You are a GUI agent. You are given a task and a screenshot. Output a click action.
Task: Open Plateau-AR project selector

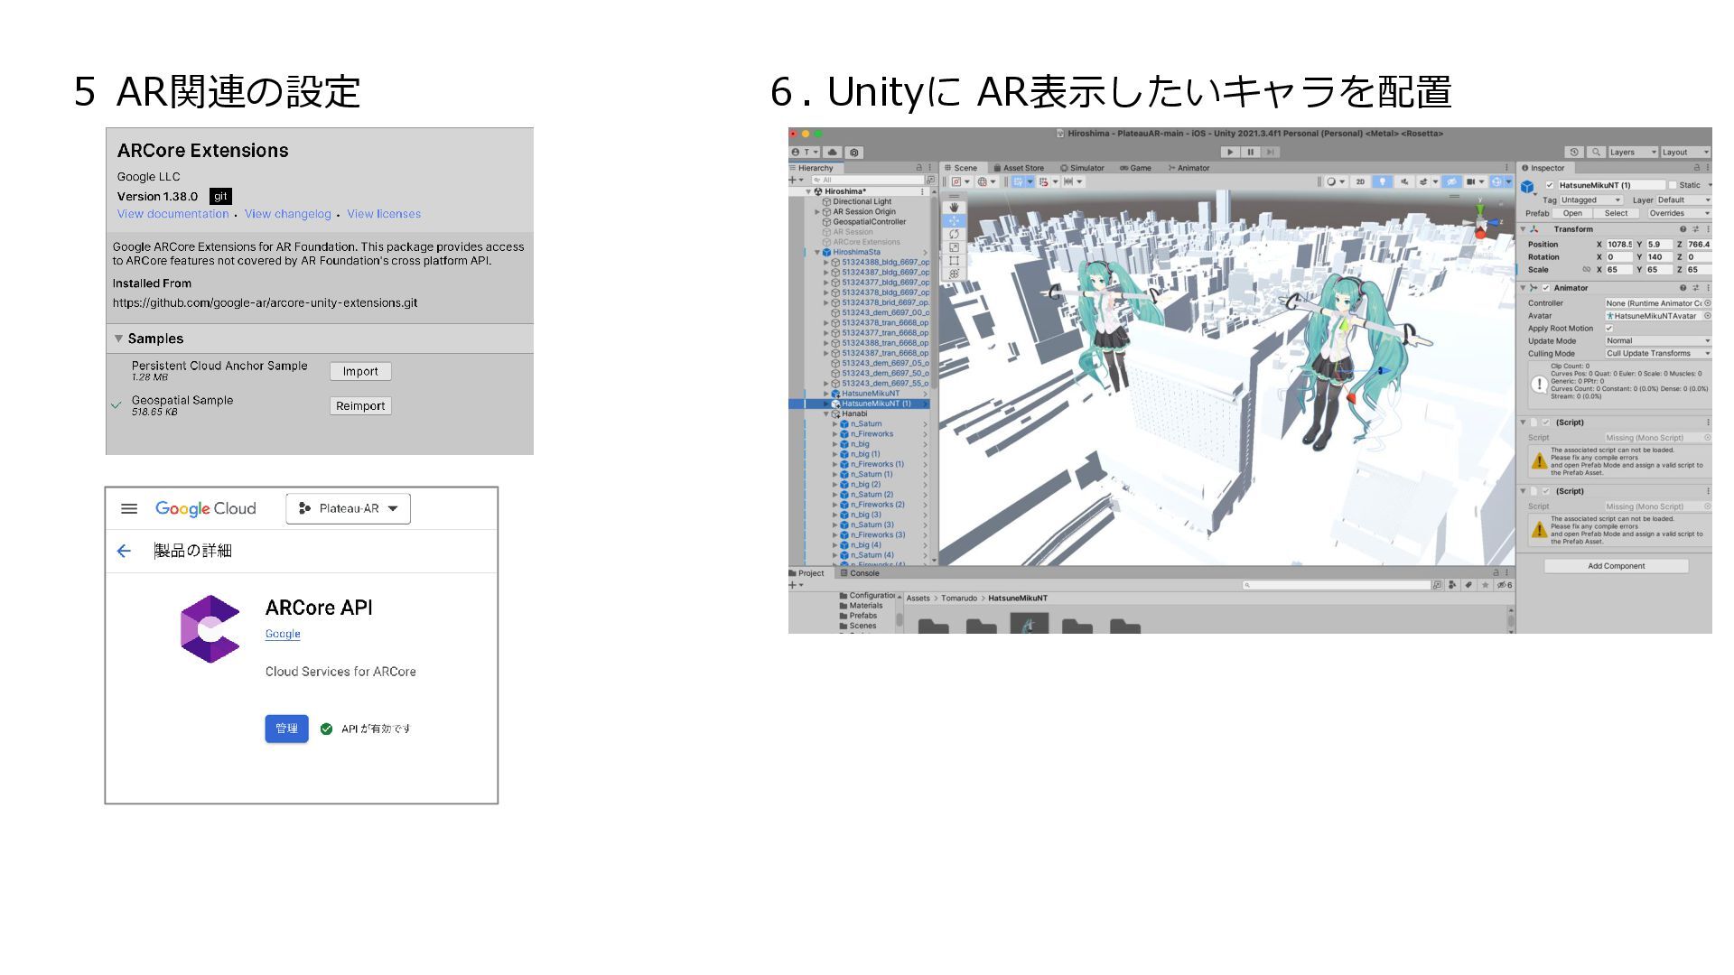(x=349, y=508)
